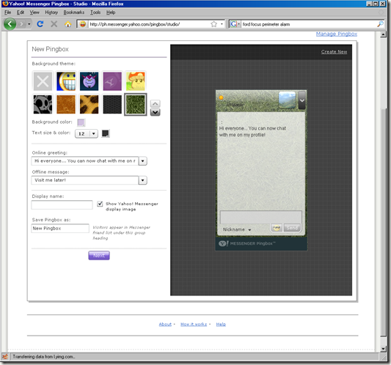391x365 pixels.
Task: Click the search magnifier icon
Action: tap(380, 24)
